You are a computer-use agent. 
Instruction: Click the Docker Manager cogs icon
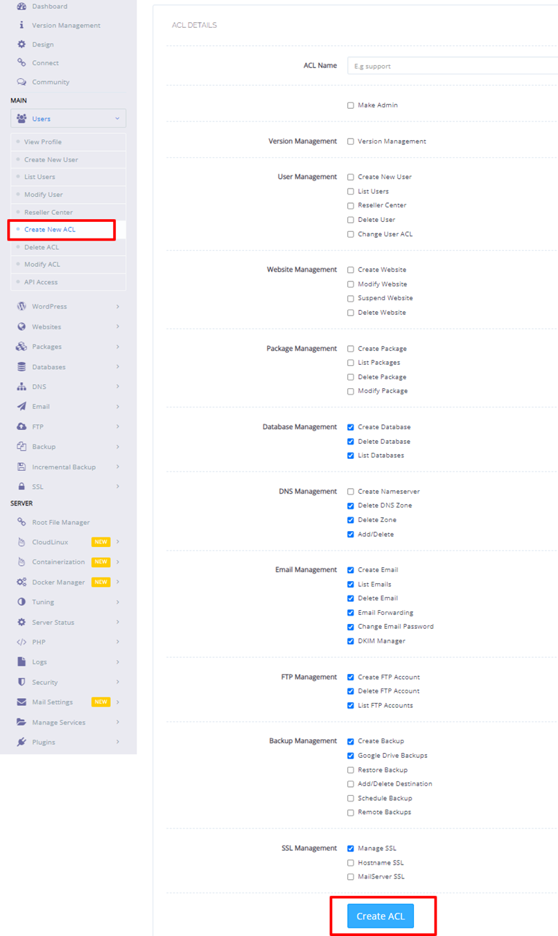pos(21,582)
